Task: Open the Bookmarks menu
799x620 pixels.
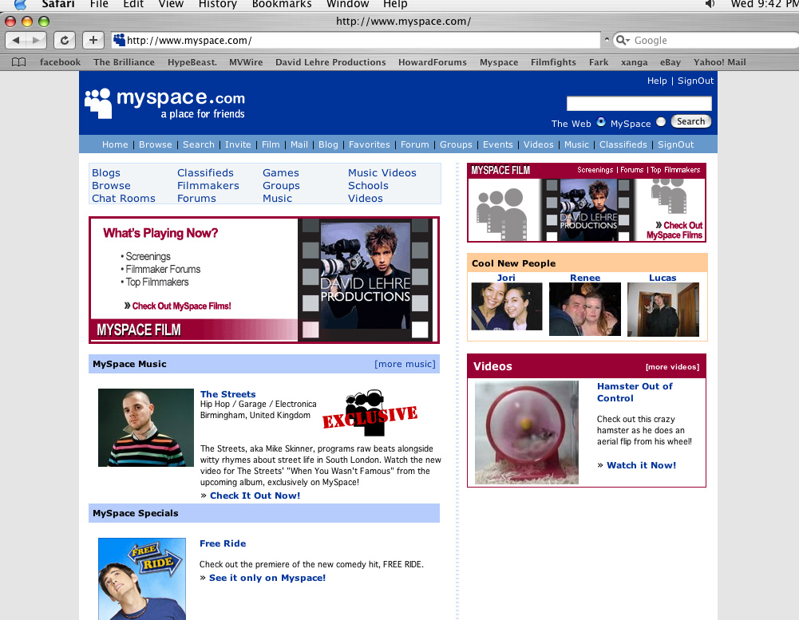Action: click(282, 5)
